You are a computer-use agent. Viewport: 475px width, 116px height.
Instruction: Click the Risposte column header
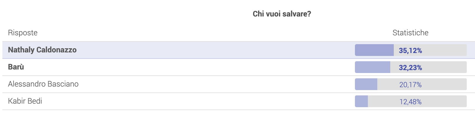coord(23,33)
